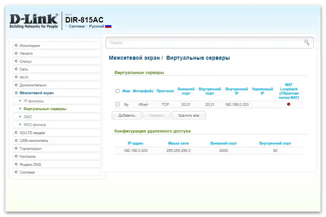Click the Внешний порт header in servers table
Screen dimensions: 326x217
[186, 91]
